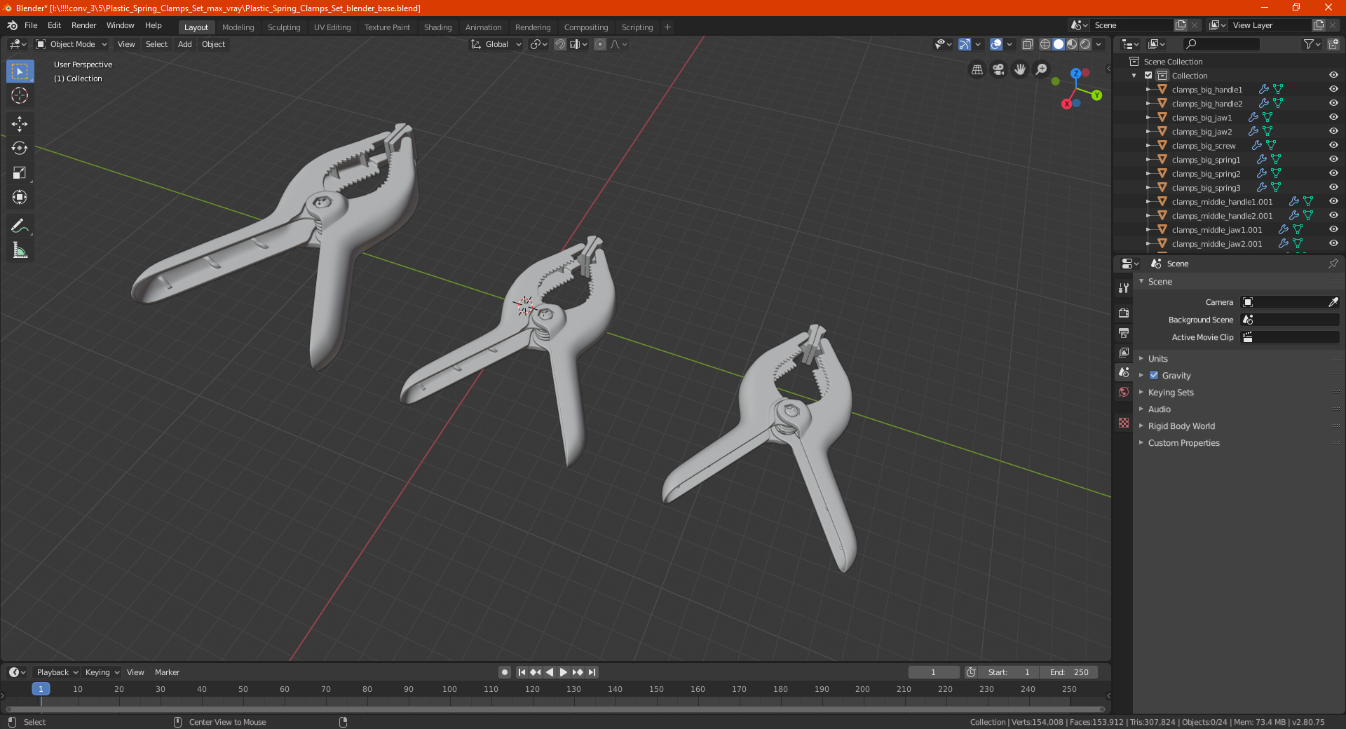This screenshot has width=1346, height=729.
Task: Select clamps_big_spring2 in outliner
Action: point(1205,173)
